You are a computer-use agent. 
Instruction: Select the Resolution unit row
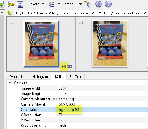pos(84,126)
